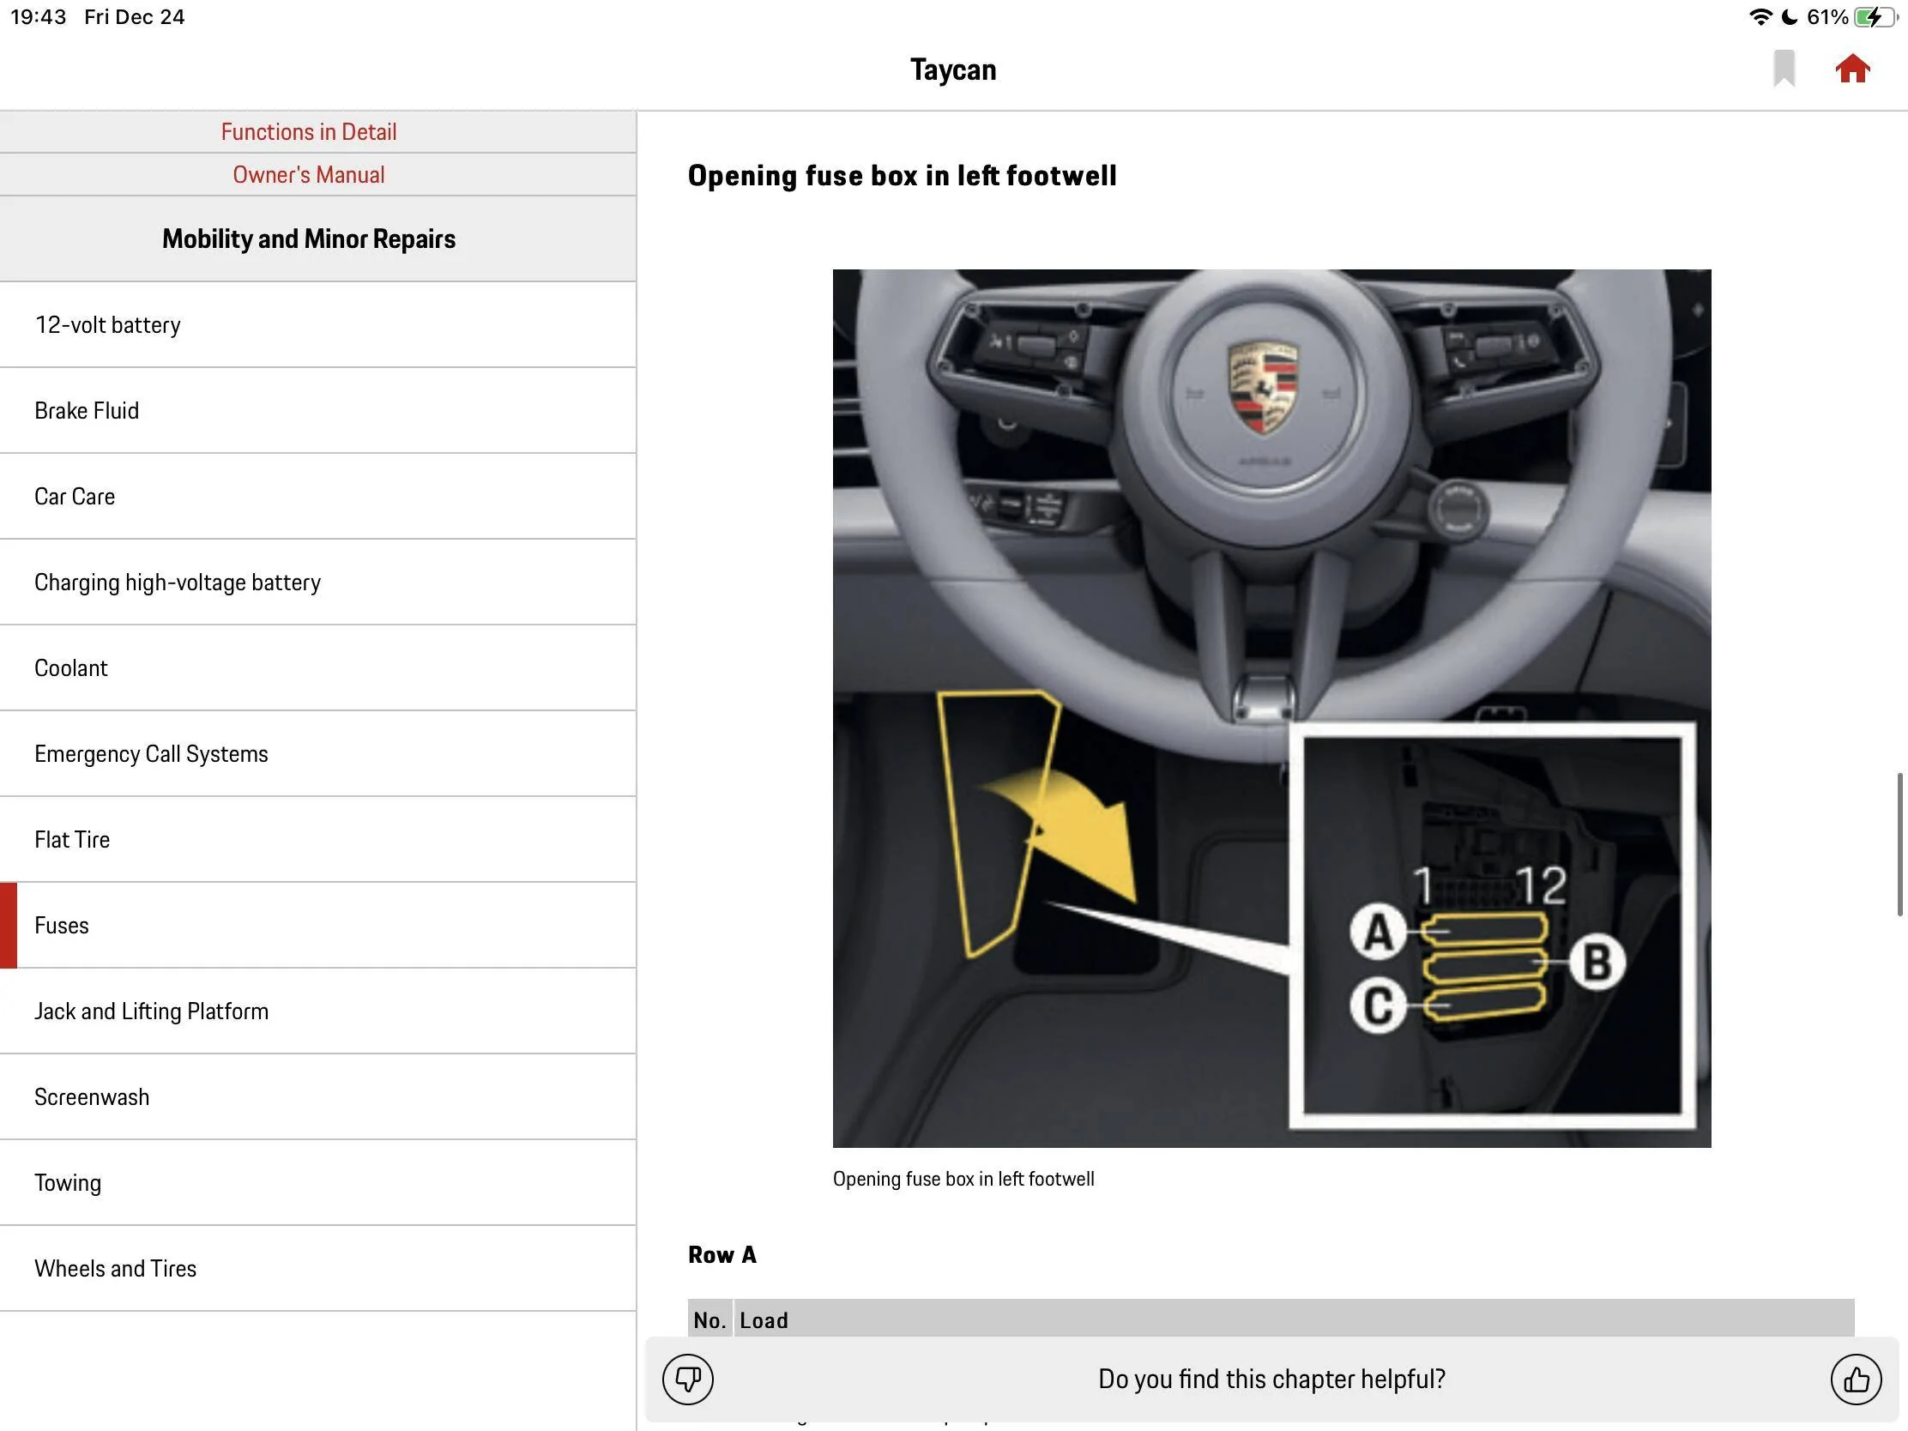1908x1431 pixels.
Task: Tap the image caption below the picture
Action: [963, 1179]
